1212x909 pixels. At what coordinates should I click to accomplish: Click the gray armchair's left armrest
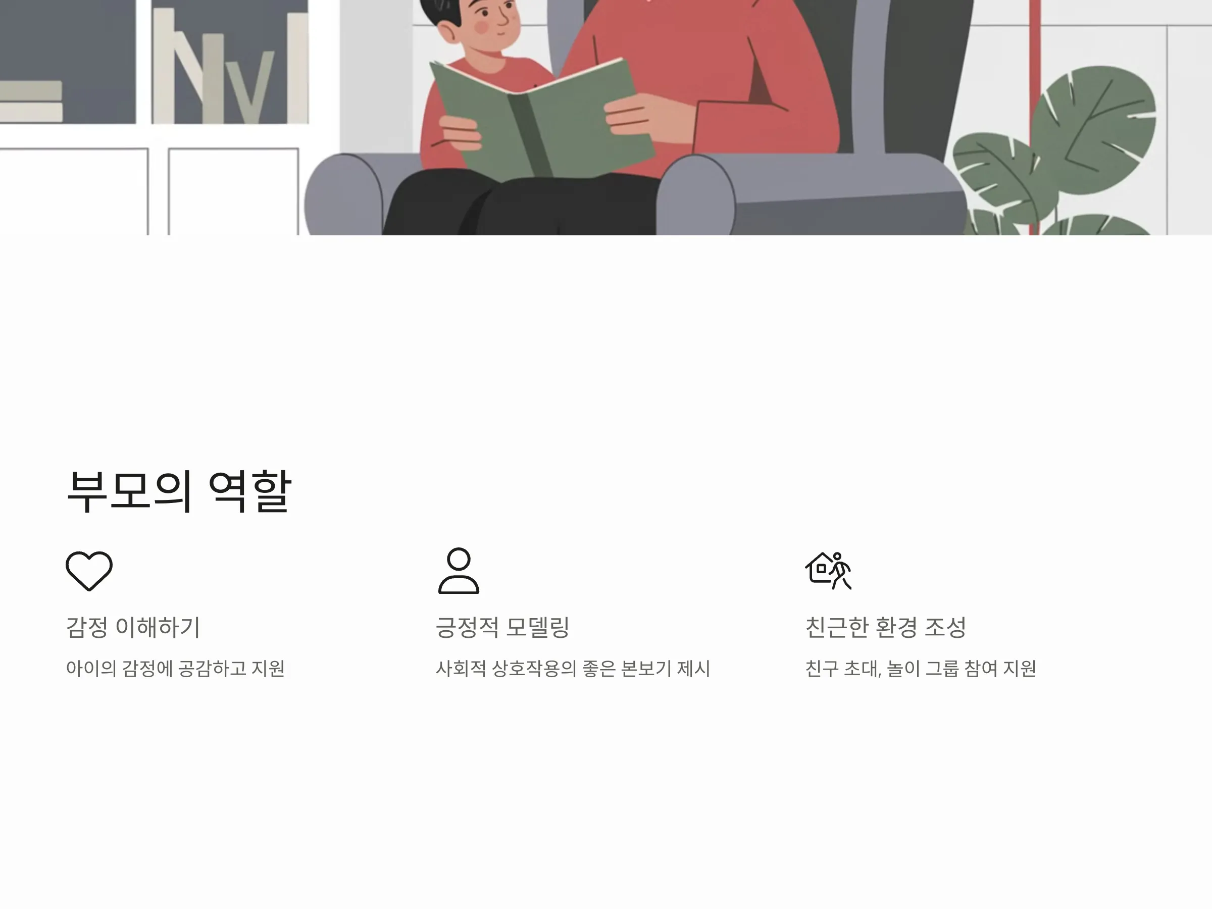(343, 194)
